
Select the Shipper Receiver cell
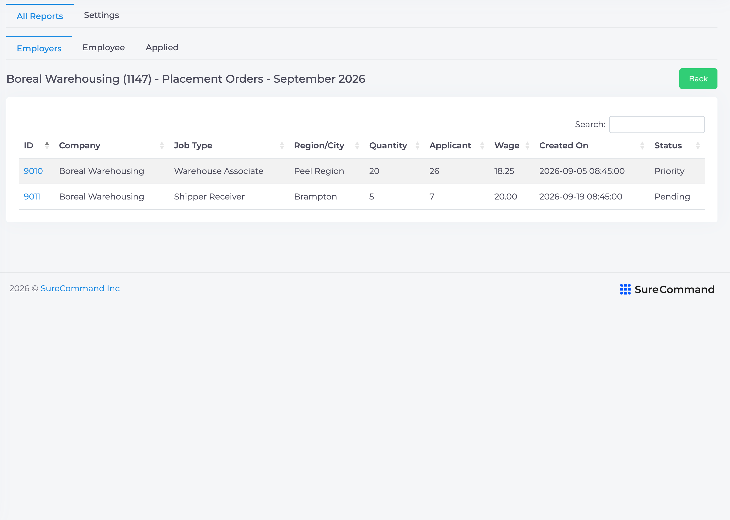pyautogui.click(x=209, y=197)
